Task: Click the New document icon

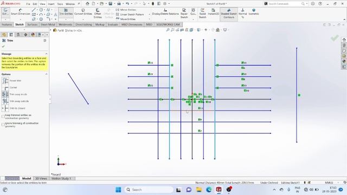Action: (94, 4)
